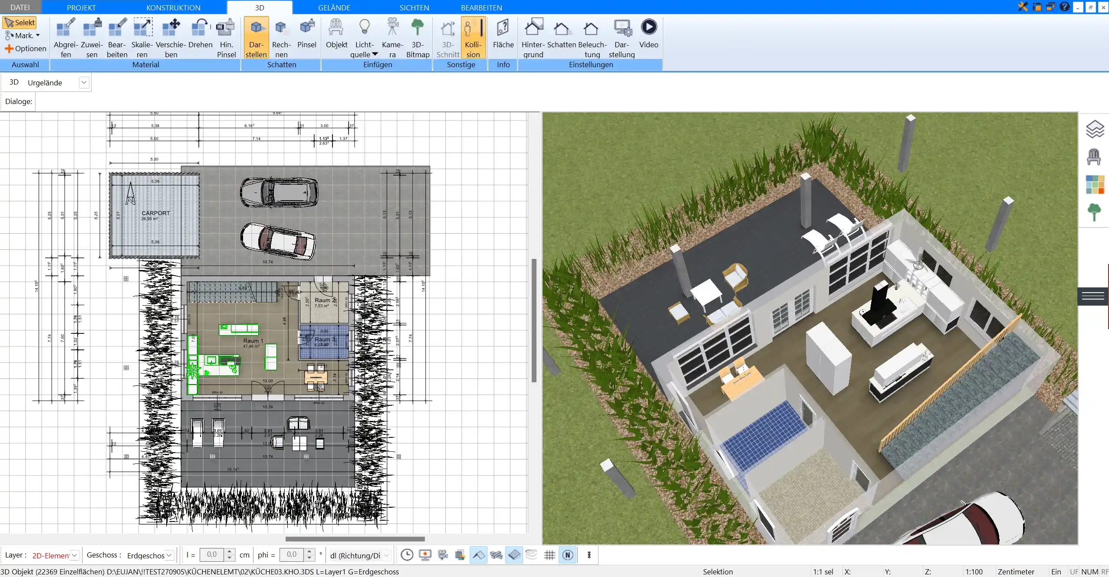1109x577 pixels.
Task: Increase the l length value stepper
Action: 230,552
